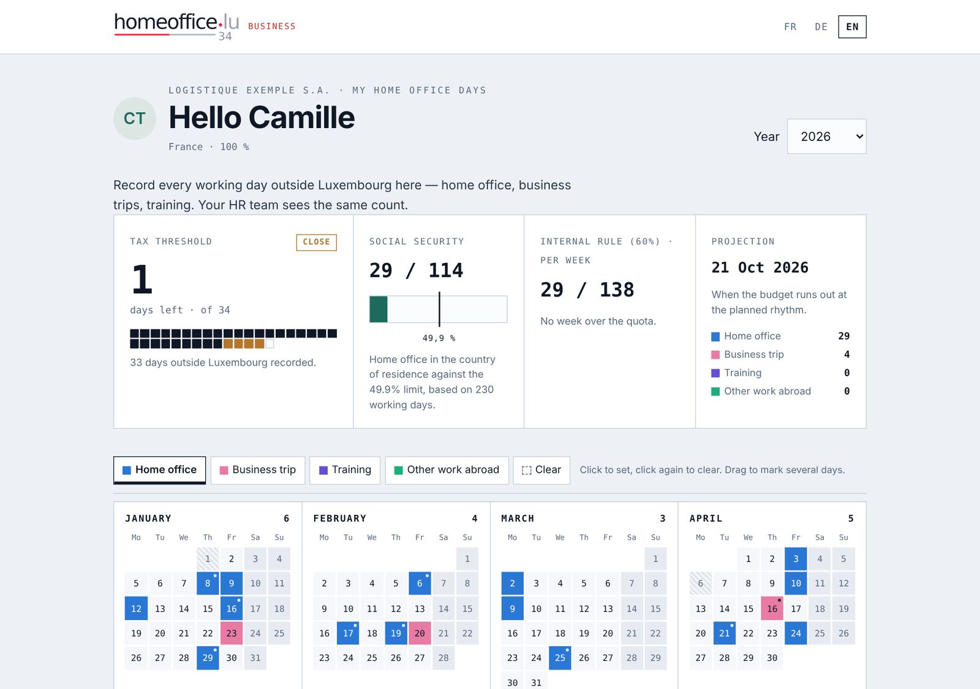Select the EN language button

[852, 27]
